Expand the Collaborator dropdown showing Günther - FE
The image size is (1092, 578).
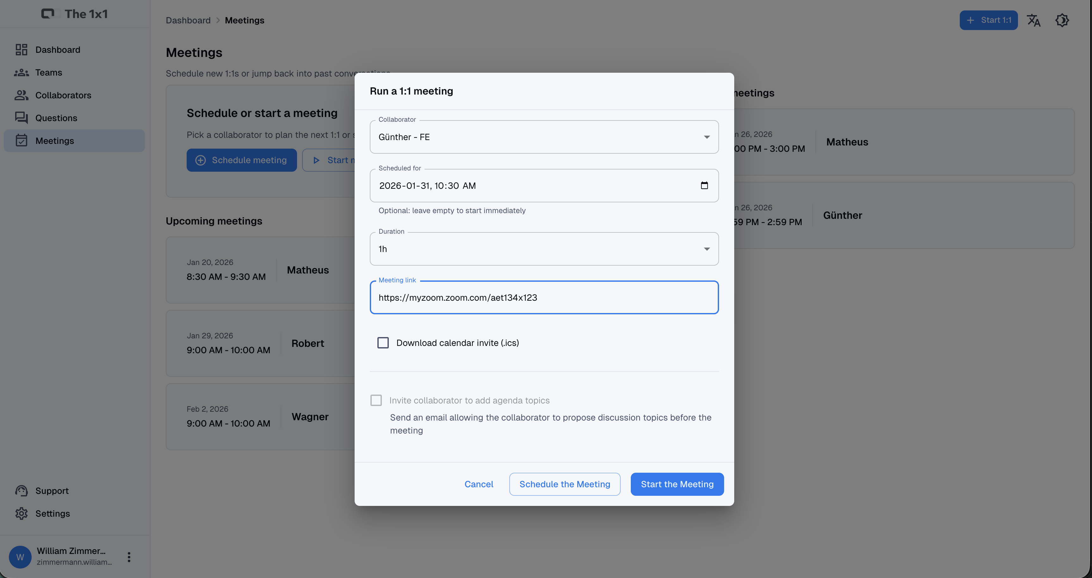[x=544, y=137]
